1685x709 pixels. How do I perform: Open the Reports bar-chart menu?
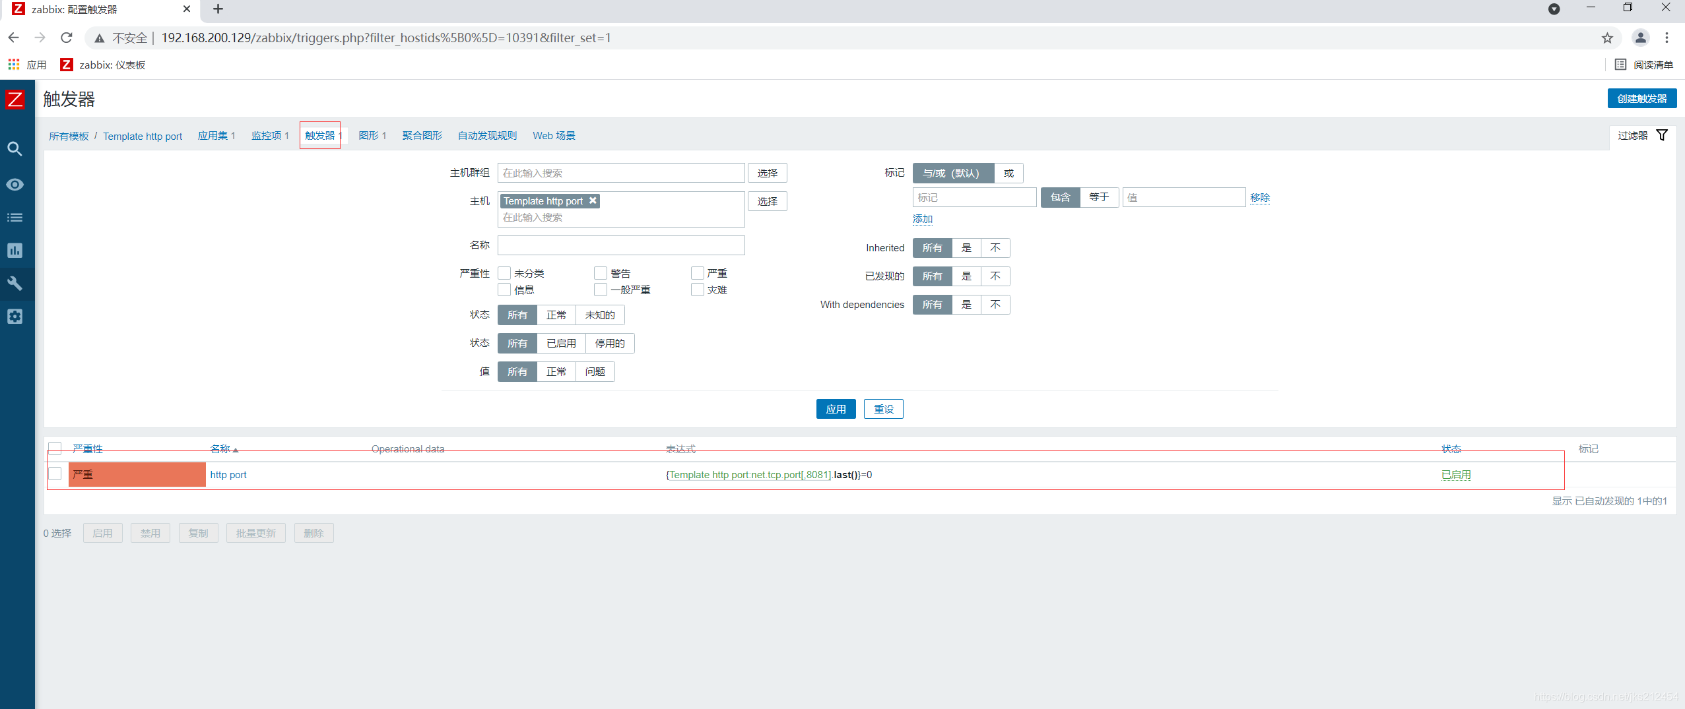coord(15,251)
